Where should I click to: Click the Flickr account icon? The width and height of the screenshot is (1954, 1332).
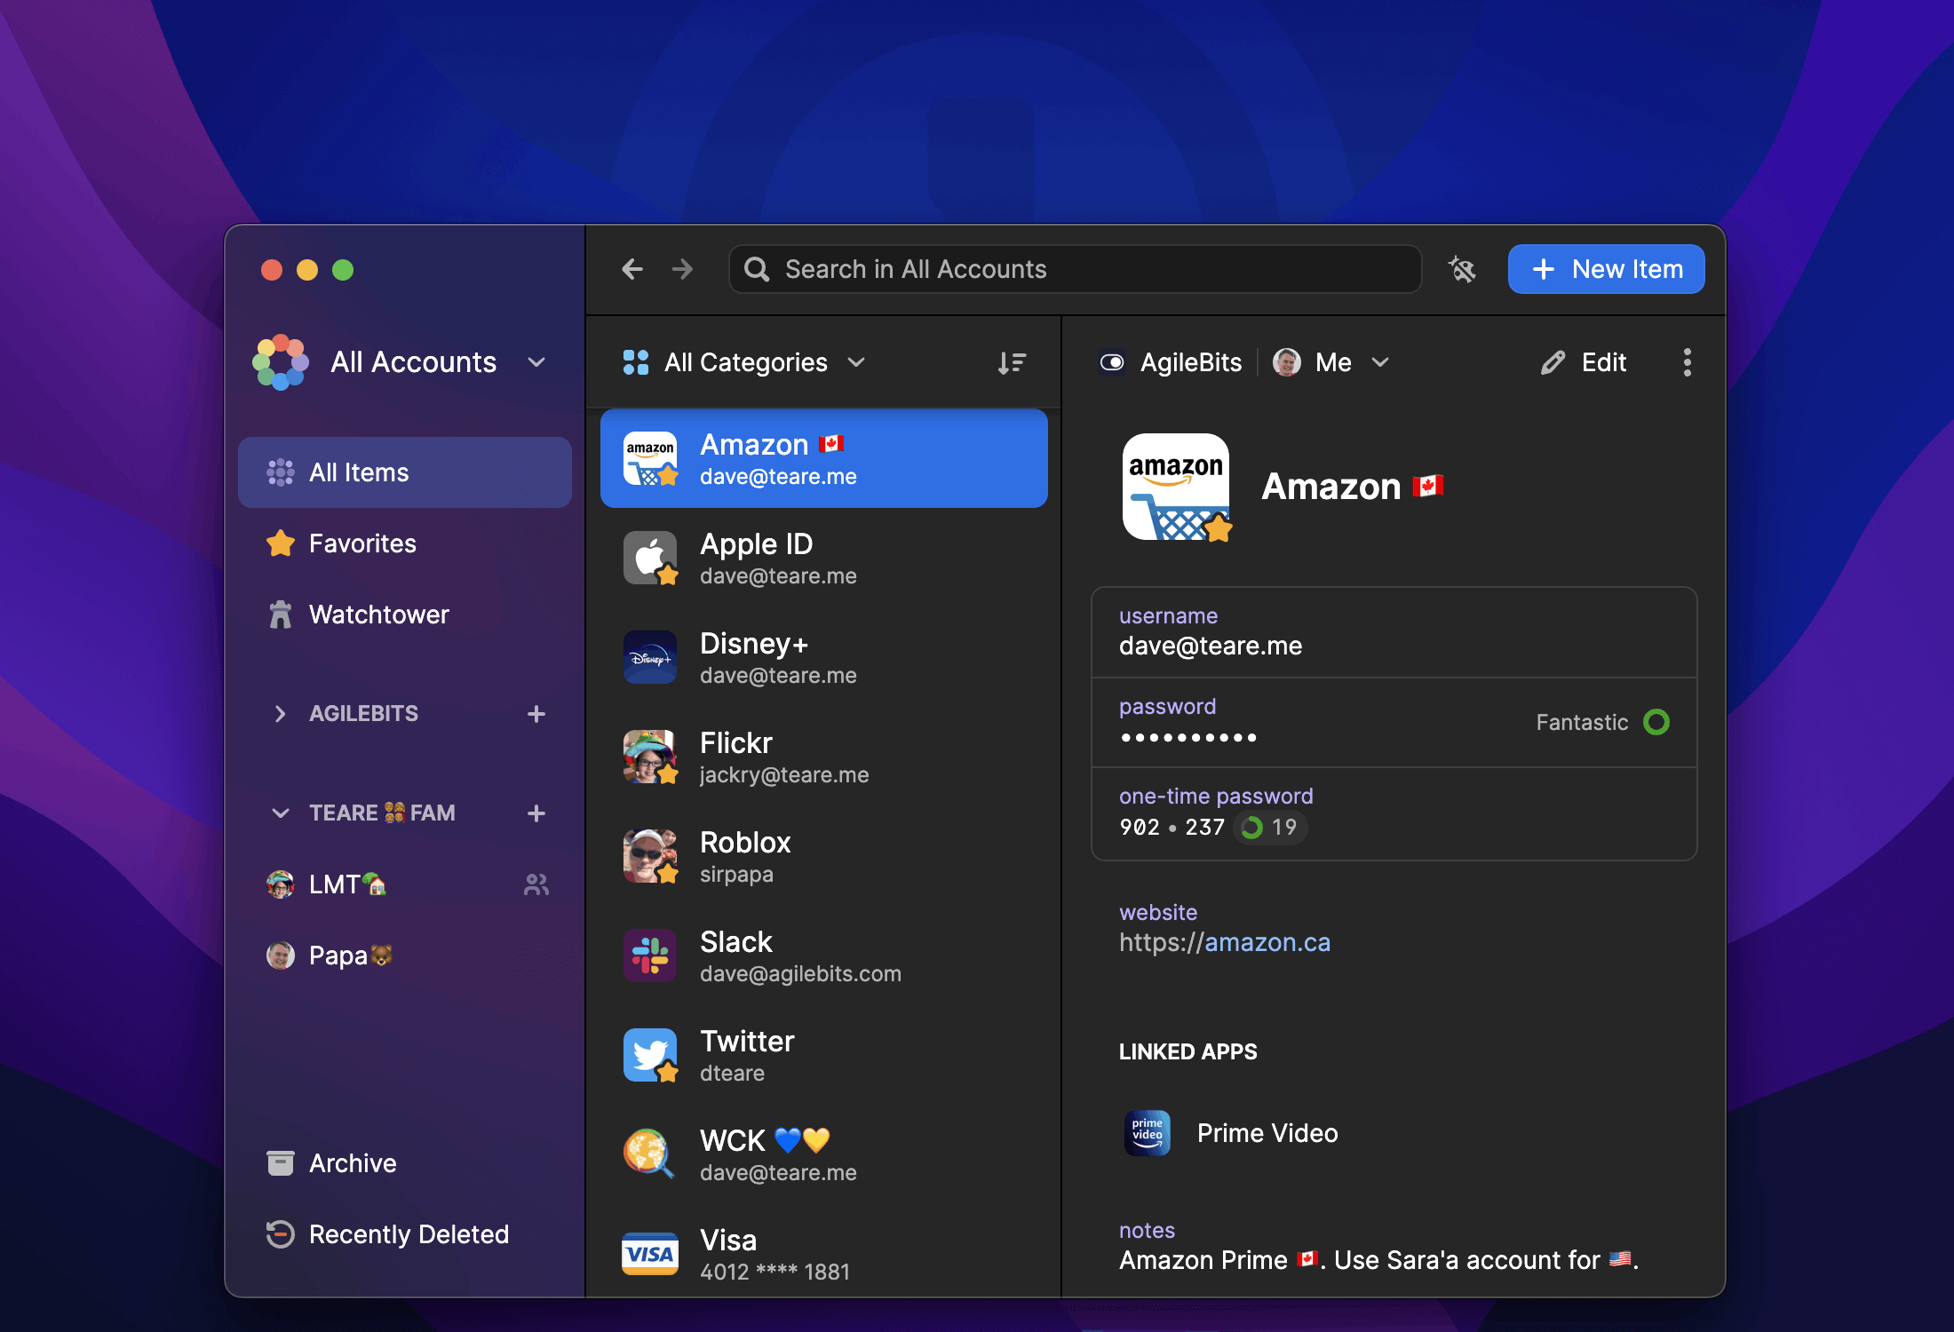point(650,757)
